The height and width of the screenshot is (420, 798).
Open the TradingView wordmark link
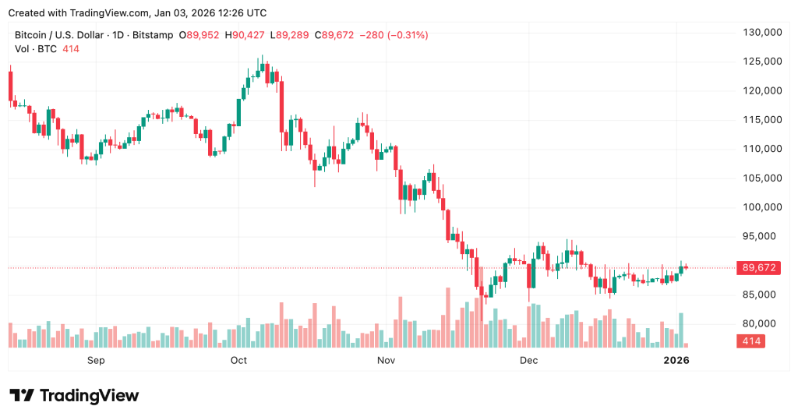pos(89,396)
